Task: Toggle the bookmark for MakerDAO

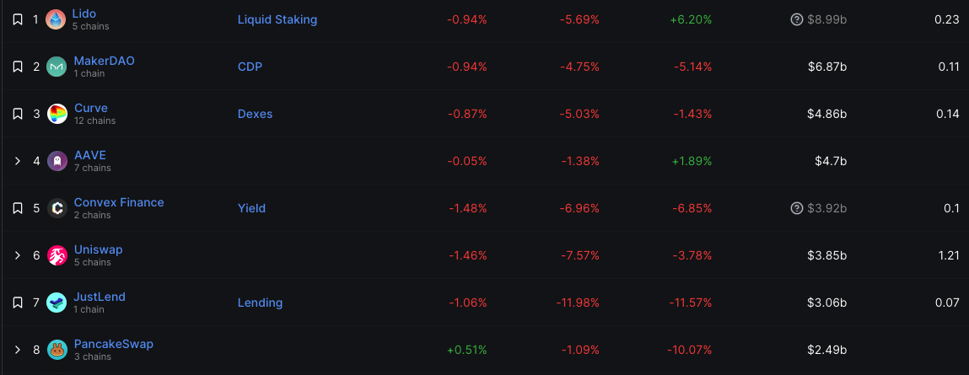Action: [18, 67]
